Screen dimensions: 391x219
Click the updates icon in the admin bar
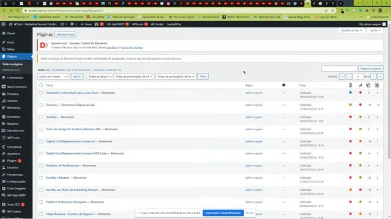[x=62, y=24]
